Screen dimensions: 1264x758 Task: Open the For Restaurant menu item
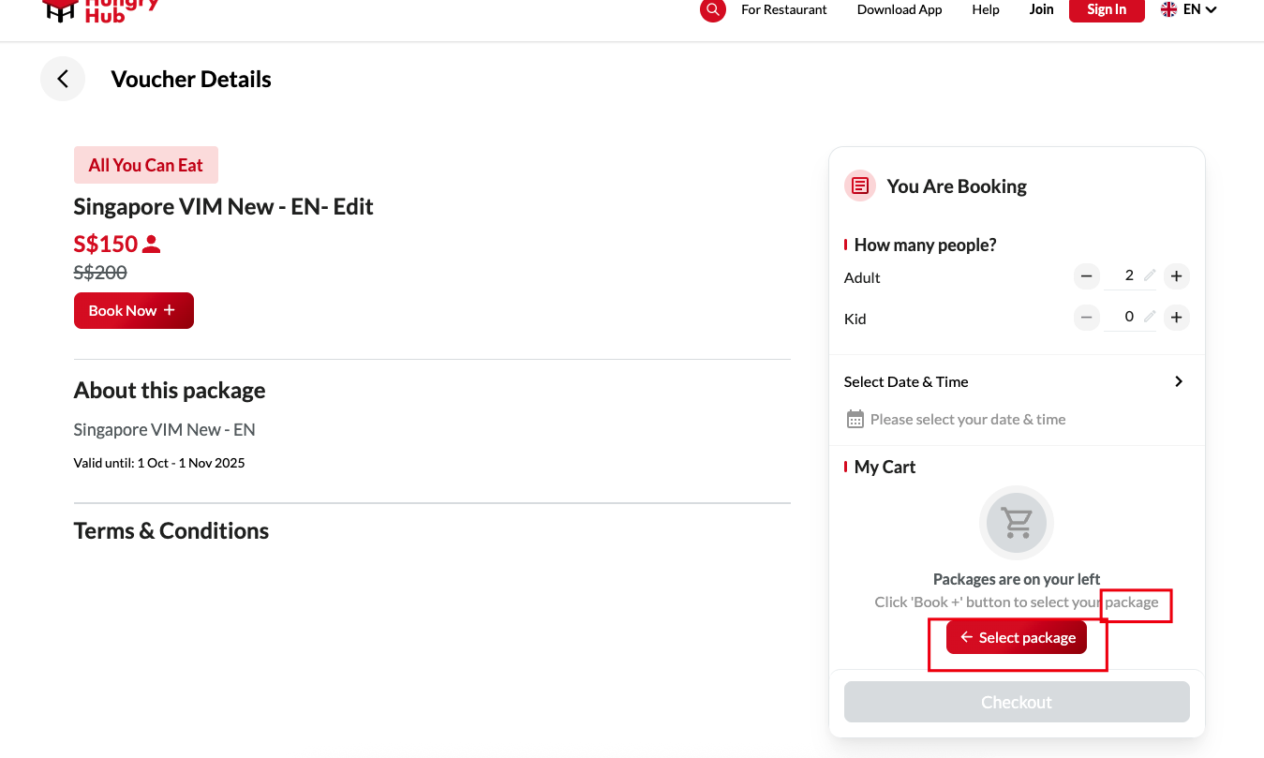783,10
